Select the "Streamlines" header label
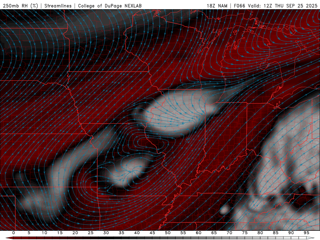This screenshot has height=240, width=320. pyautogui.click(x=58, y=6)
